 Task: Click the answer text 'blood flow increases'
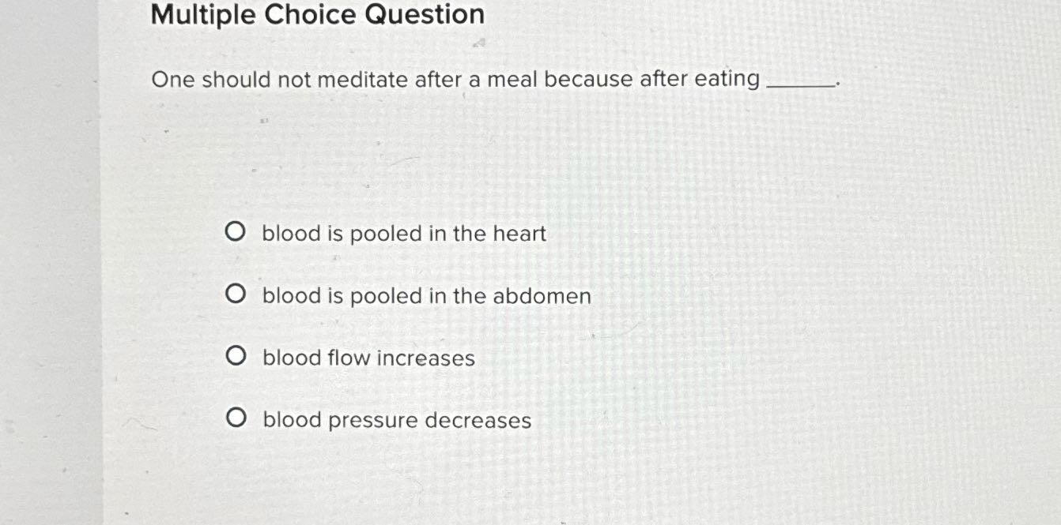point(368,358)
